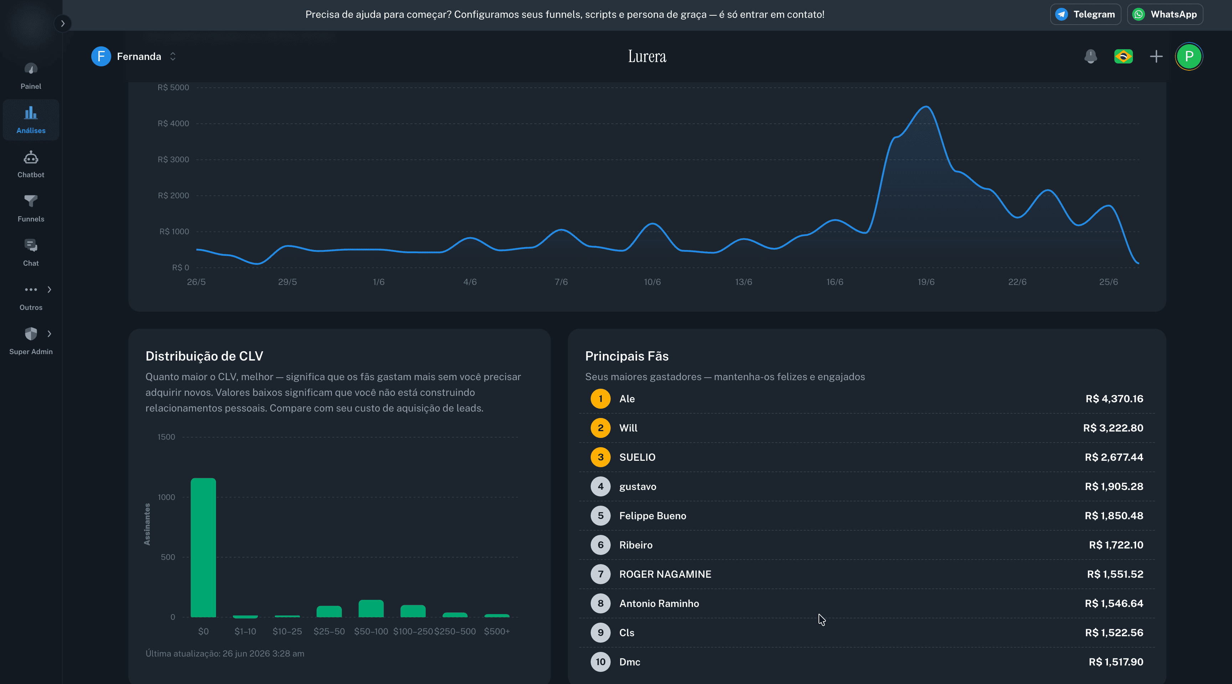
Task: Click the Principais Fãs heading
Action: click(x=627, y=356)
